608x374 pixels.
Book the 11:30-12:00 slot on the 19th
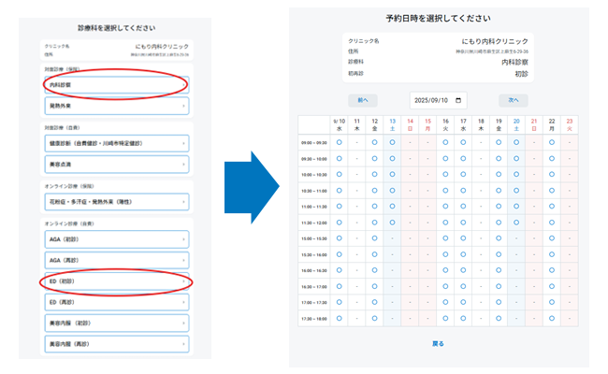pyautogui.click(x=499, y=223)
